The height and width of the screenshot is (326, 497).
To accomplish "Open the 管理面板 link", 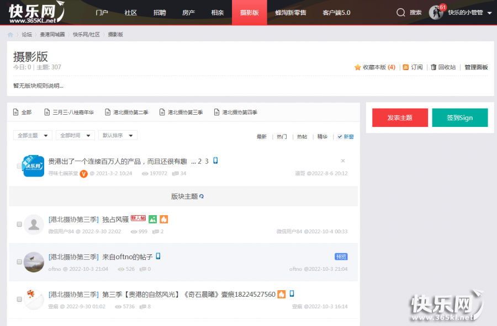I will tap(476, 67).
